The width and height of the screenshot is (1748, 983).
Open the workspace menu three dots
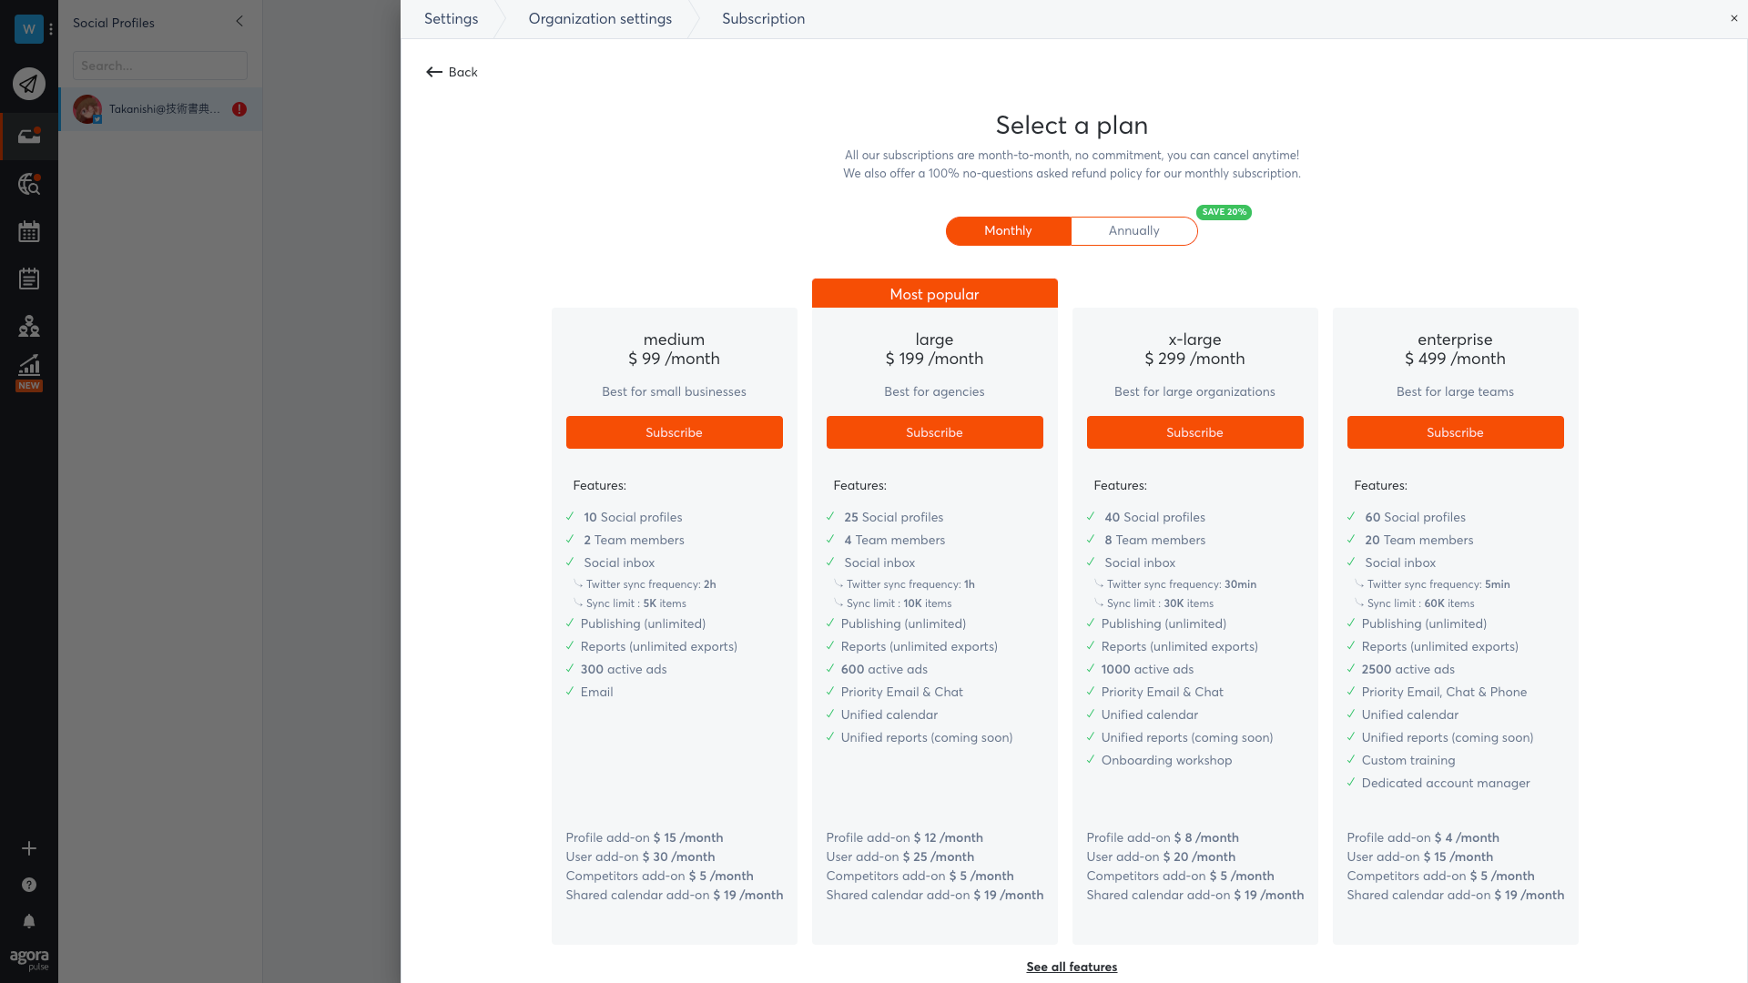51,29
